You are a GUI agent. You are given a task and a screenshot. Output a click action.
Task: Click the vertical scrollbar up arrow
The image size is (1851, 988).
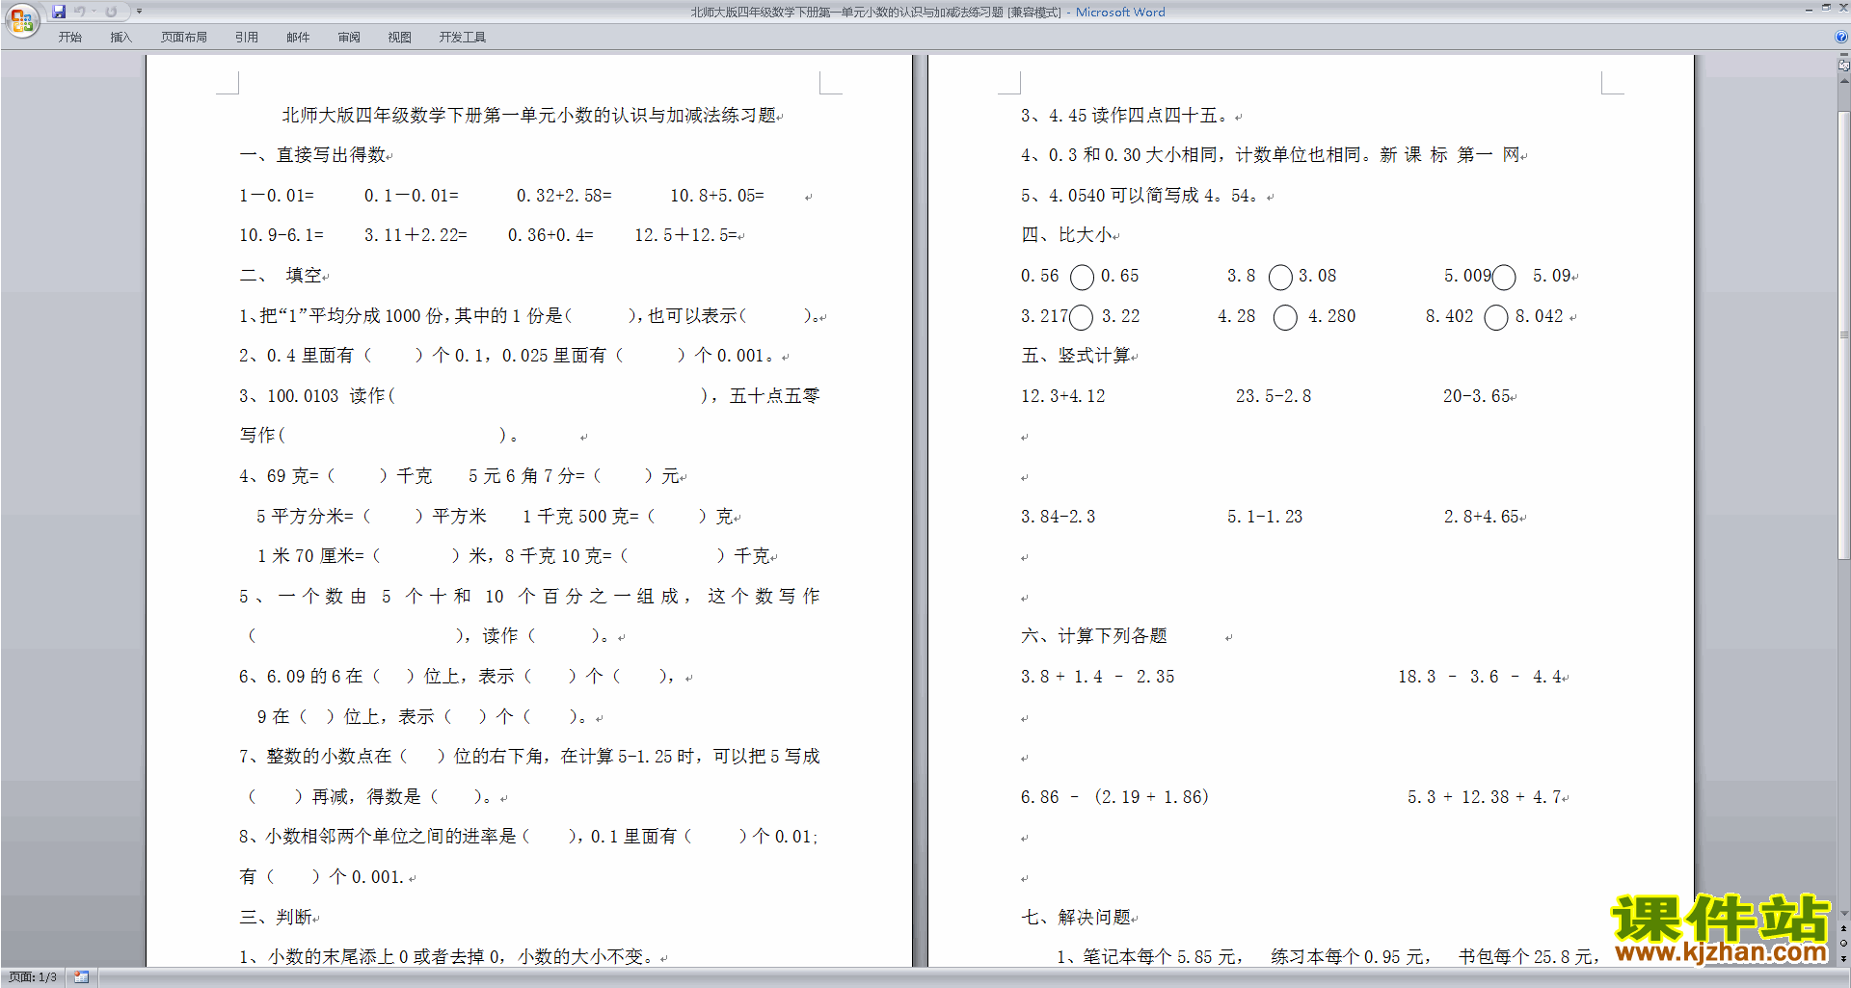[1843, 82]
